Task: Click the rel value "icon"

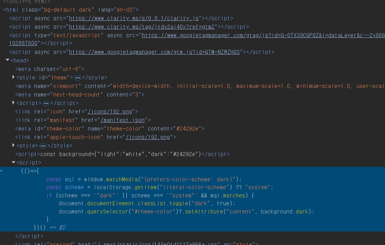Action: 56,112
